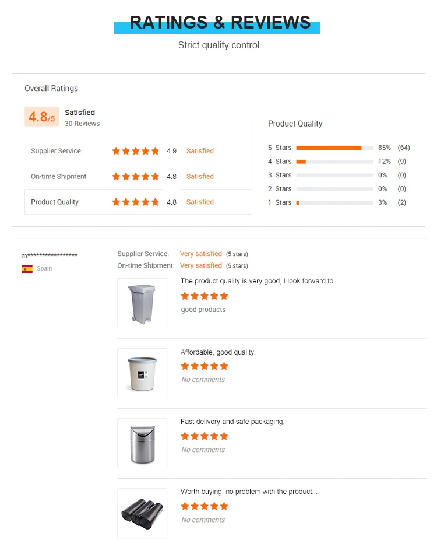Screen dimensions: 437x554
Task: Select the Supplier Service rating row
Action: (x=56, y=151)
